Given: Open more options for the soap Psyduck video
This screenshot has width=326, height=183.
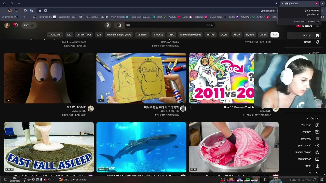Looking at the screenshot, I should [x=98, y=108].
